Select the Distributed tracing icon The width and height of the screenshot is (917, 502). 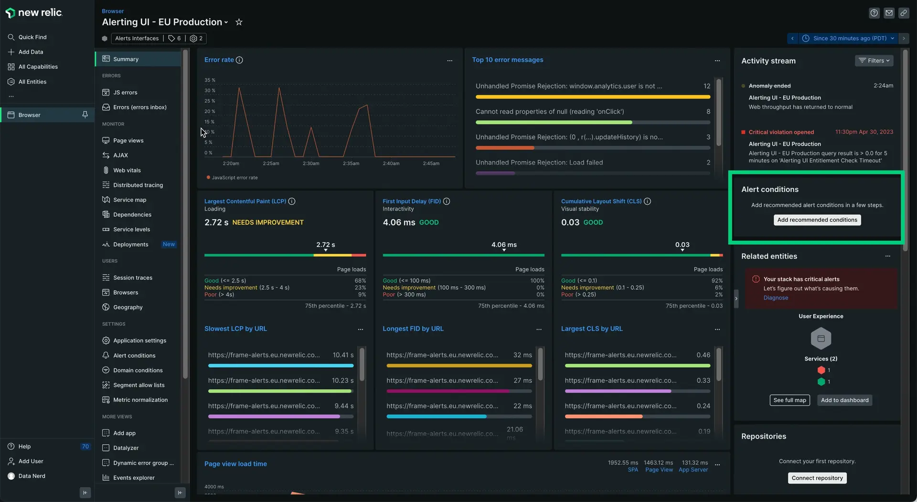coord(106,185)
